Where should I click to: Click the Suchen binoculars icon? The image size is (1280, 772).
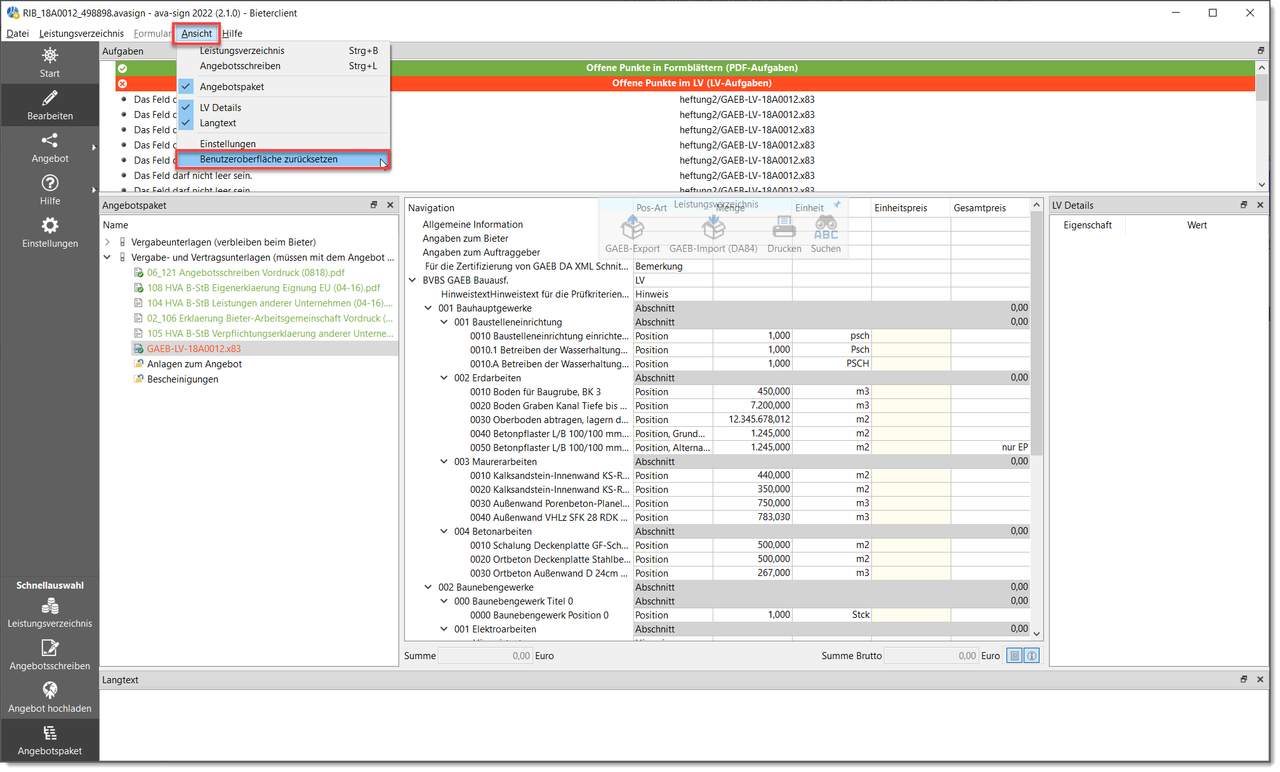tap(826, 226)
